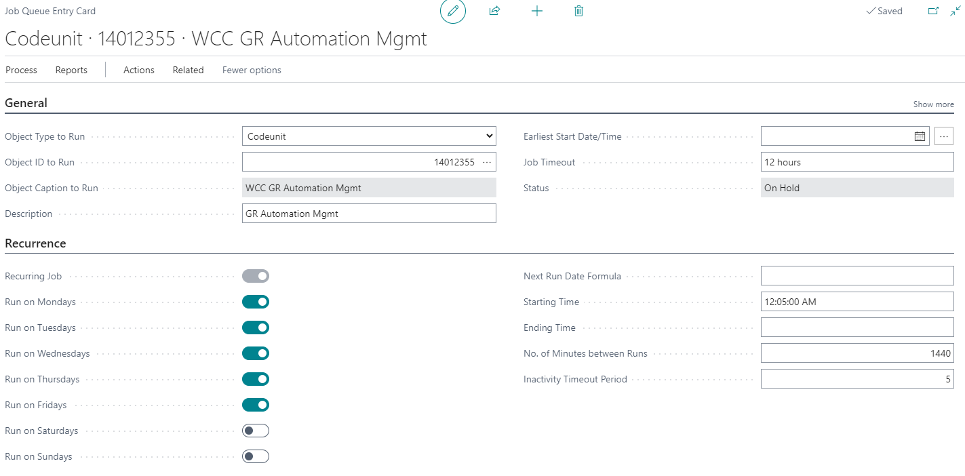Click the Starting Time input field
The width and height of the screenshot is (965, 476).
click(x=856, y=302)
